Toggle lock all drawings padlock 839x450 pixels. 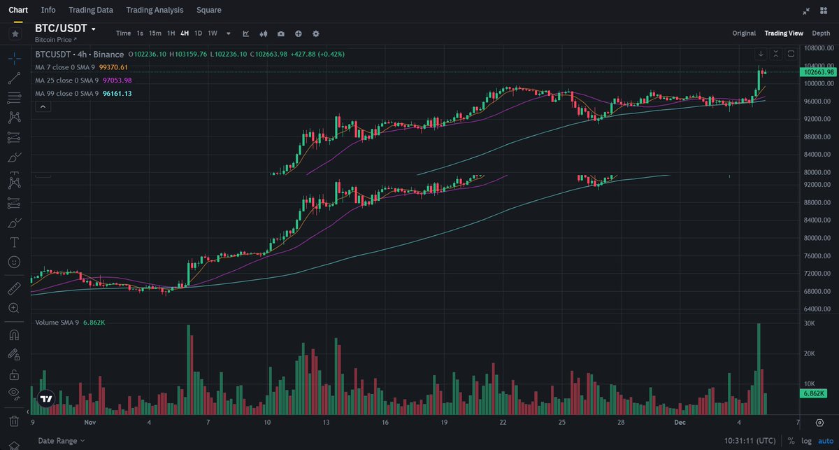14,374
